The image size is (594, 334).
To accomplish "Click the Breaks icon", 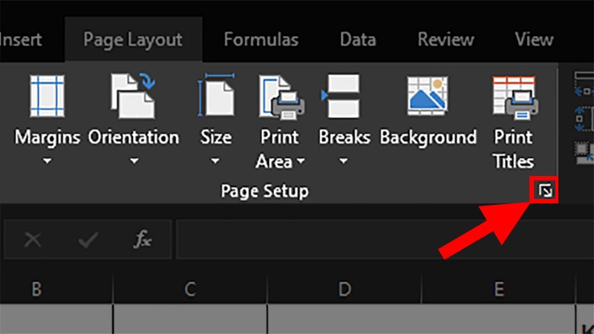I will (x=341, y=96).
